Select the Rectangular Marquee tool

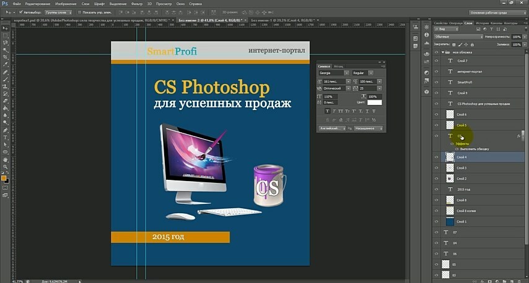pyautogui.click(x=4, y=35)
